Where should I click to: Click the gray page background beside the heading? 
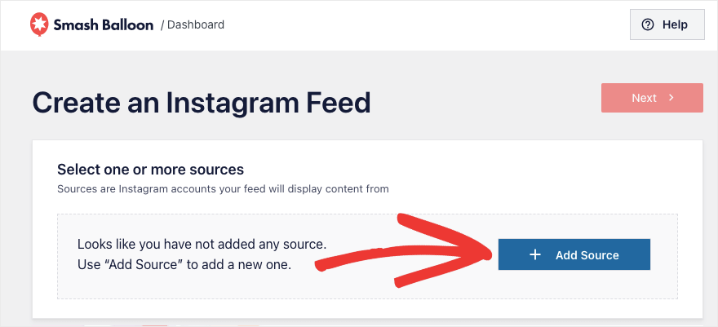[485, 103]
